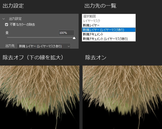The width and height of the screenshot is (162, 129).
Task: Collapse the 出力設定 section chevron
Action: (x=4, y=19)
